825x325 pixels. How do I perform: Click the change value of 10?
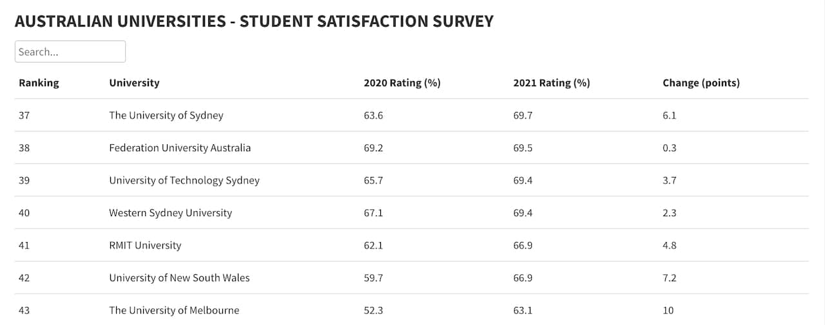pos(668,310)
